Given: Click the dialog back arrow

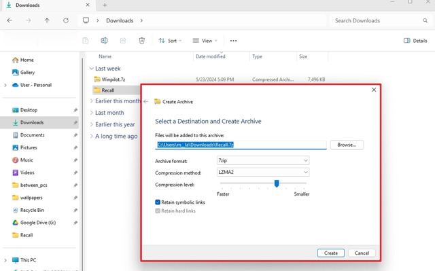Looking at the screenshot, I should (x=146, y=102).
